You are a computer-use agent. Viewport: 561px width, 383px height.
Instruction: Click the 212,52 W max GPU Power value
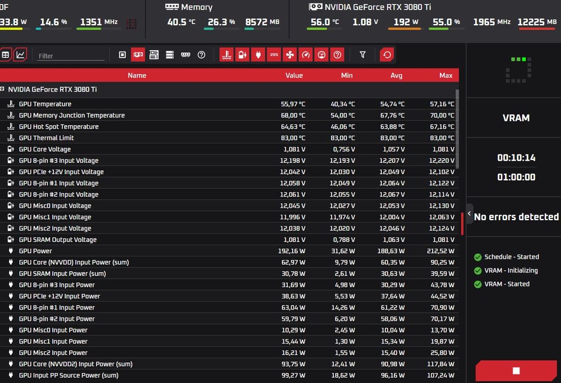coord(440,251)
